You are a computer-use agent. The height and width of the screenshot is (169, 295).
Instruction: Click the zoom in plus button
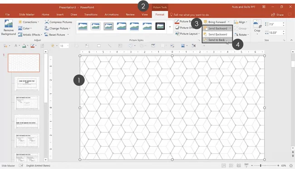coord(278,165)
